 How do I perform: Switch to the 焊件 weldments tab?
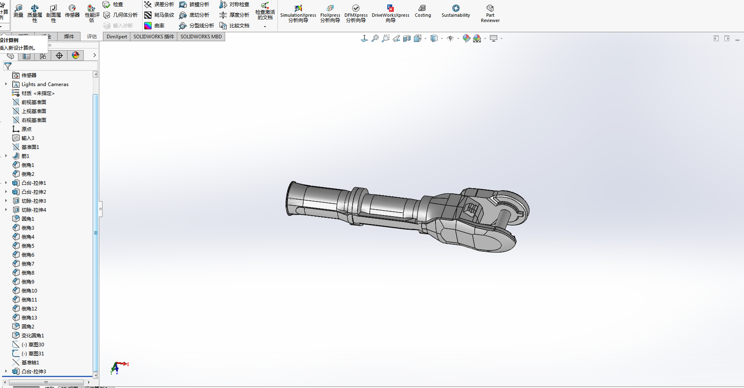69,36
